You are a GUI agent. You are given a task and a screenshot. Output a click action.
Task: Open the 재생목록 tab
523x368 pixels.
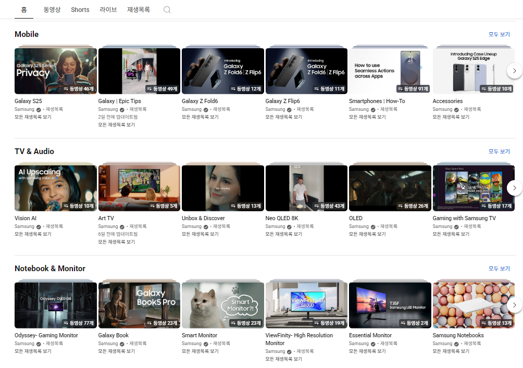click(x=139, y=10)
